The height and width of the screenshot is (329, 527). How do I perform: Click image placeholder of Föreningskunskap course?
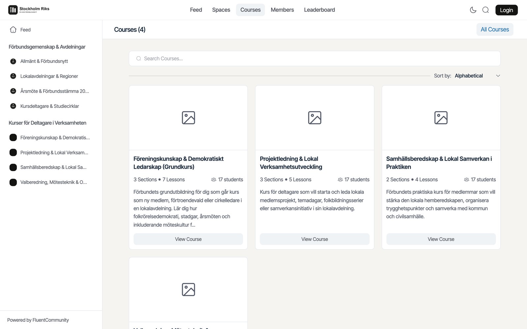[x=188, y=118]
